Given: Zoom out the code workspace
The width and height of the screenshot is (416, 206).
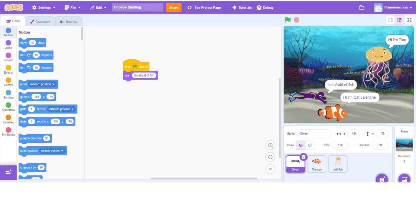Looking at the screenshot, I should 270,157.
